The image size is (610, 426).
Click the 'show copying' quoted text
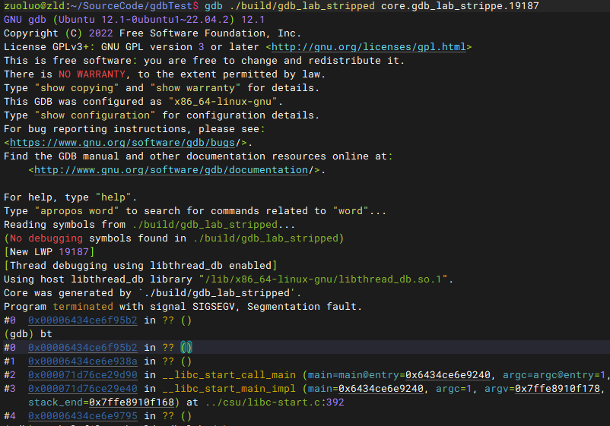pos(77,88)
